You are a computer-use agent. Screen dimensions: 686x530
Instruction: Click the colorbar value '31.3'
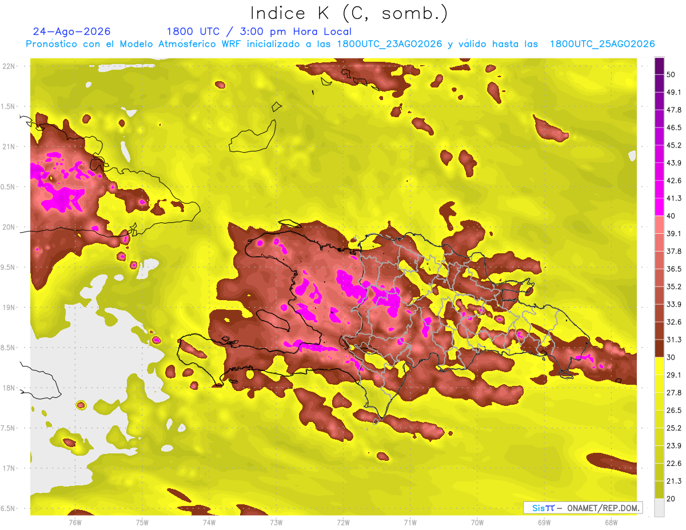tap(673, 340)
